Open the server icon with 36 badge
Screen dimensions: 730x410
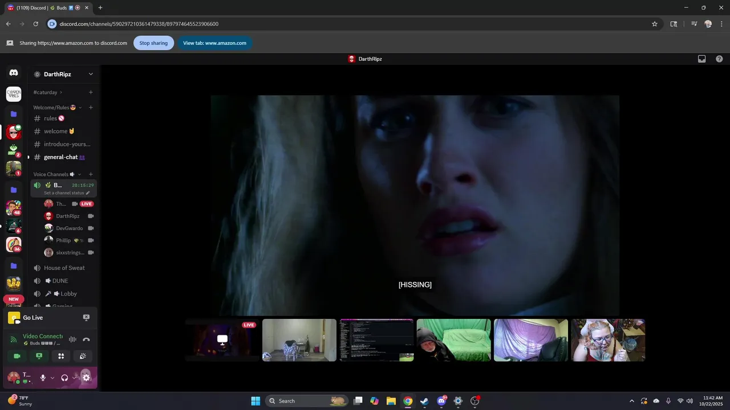(x=14, y=244)
